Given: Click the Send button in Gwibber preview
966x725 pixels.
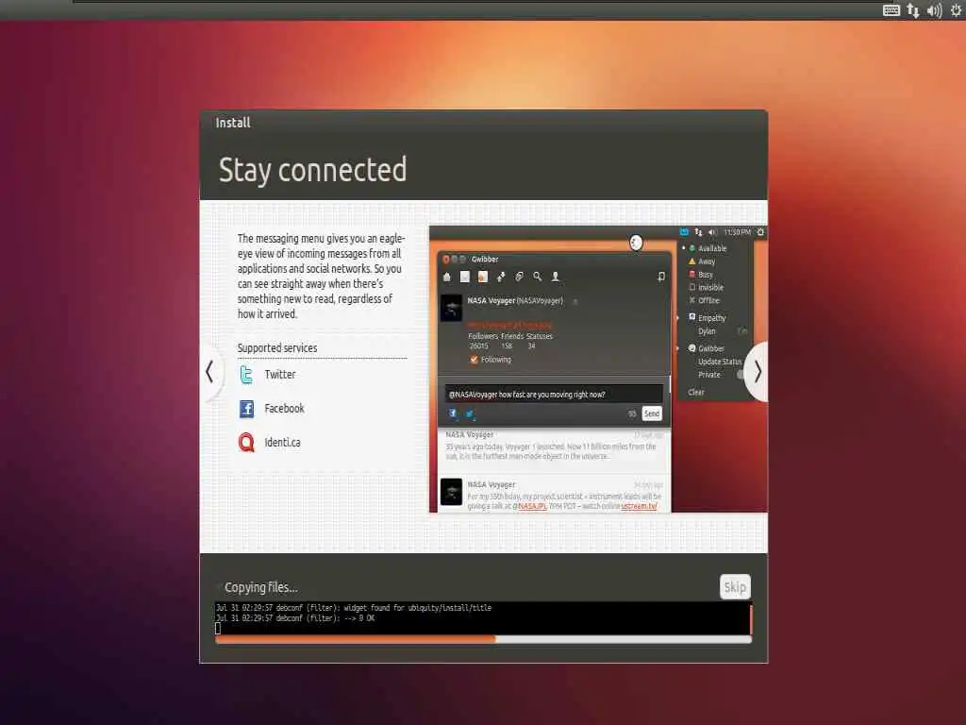Looking at the screenshot, I should coord(652,413).
